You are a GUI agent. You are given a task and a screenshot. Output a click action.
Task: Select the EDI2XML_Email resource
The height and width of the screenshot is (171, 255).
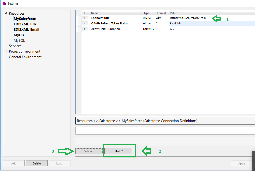[26, 29]
